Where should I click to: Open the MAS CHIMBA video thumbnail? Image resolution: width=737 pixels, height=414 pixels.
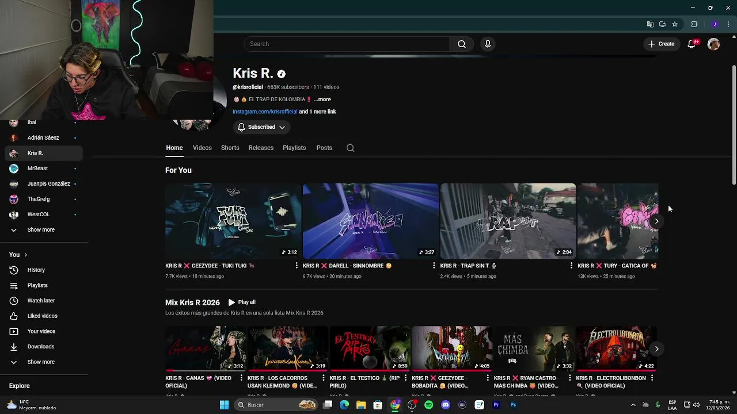[x=534, y=348]
